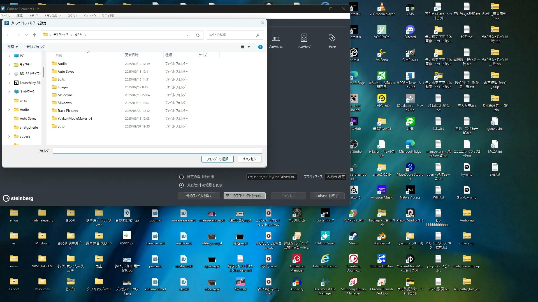Select the マスタリング category icon
Screen dimensions: 538x302
(304, 38)
